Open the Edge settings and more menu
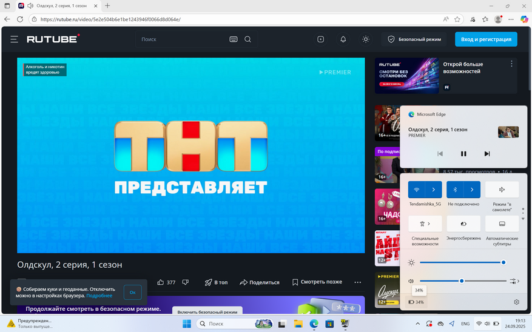The width and height of the screenshot is (532, 332). pos(511,19)
